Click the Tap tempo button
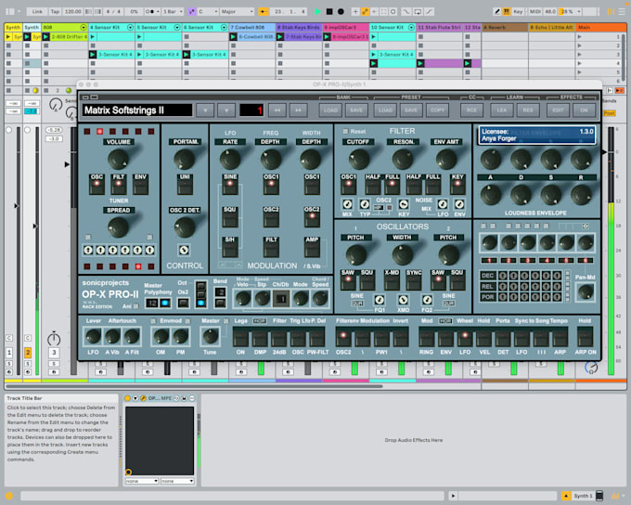Viewport: 631px width, 505px height. 55,12
